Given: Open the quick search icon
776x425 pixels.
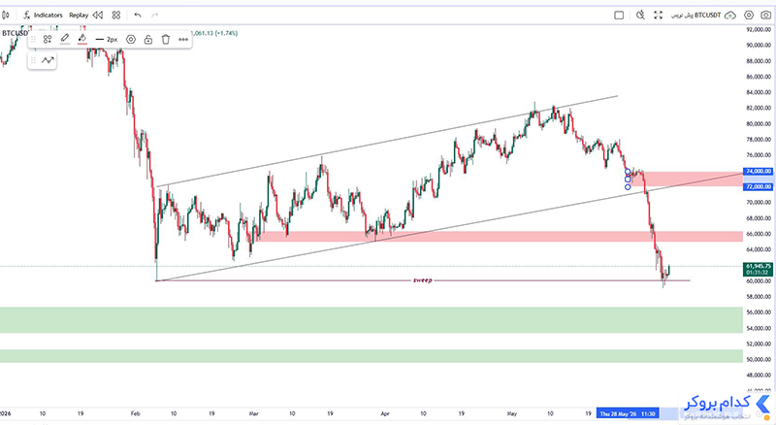Looking at the screenshot, I should (x=640, y=16).
